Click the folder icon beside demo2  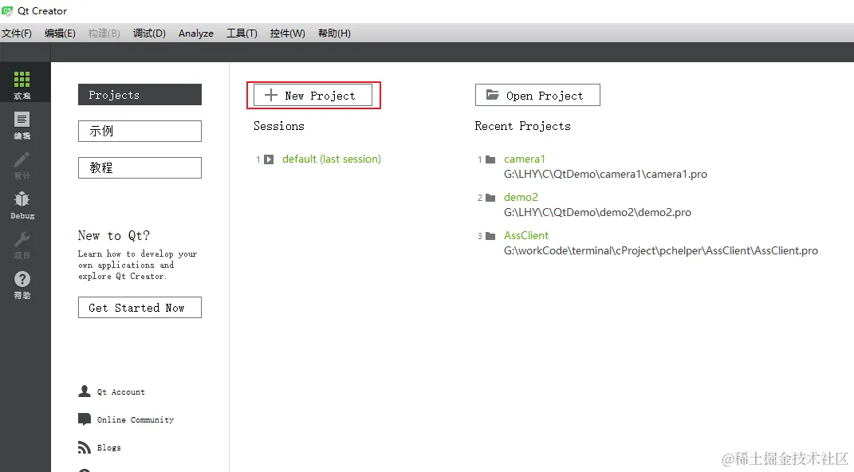[490, 198]
